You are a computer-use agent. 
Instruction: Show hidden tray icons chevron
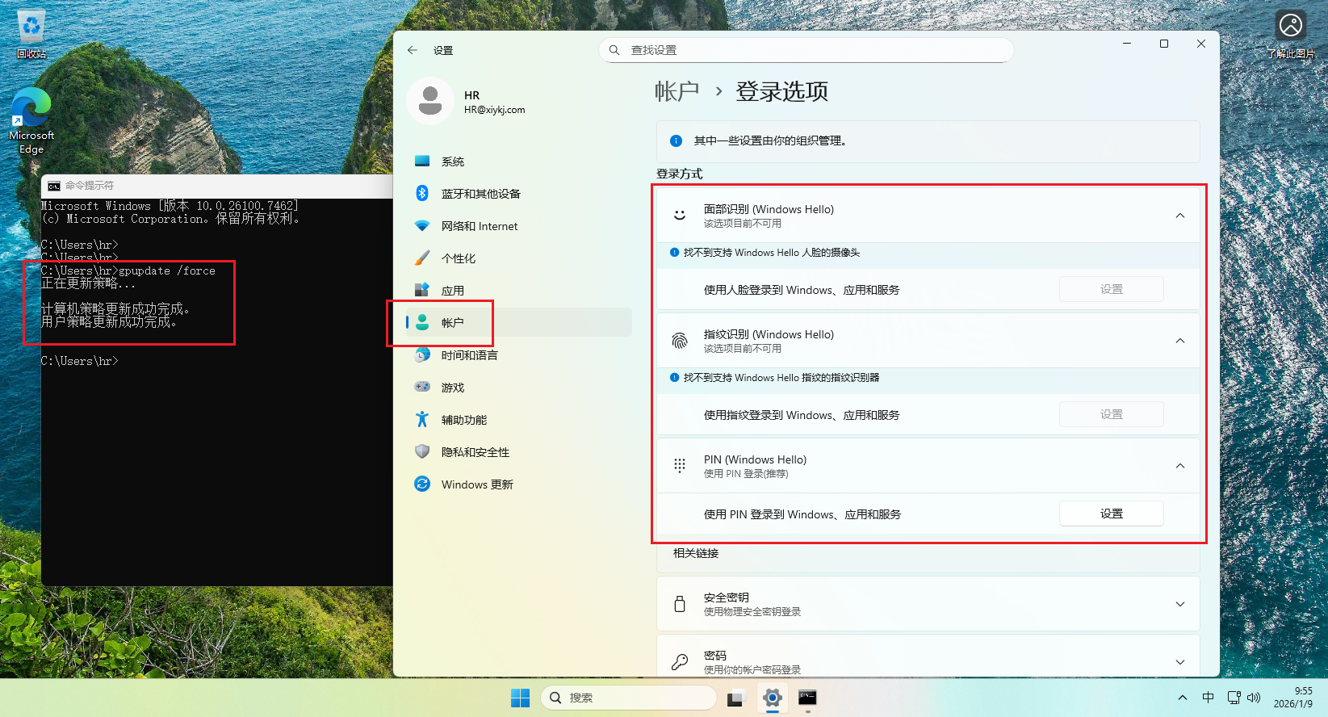tap(1183, 698)
